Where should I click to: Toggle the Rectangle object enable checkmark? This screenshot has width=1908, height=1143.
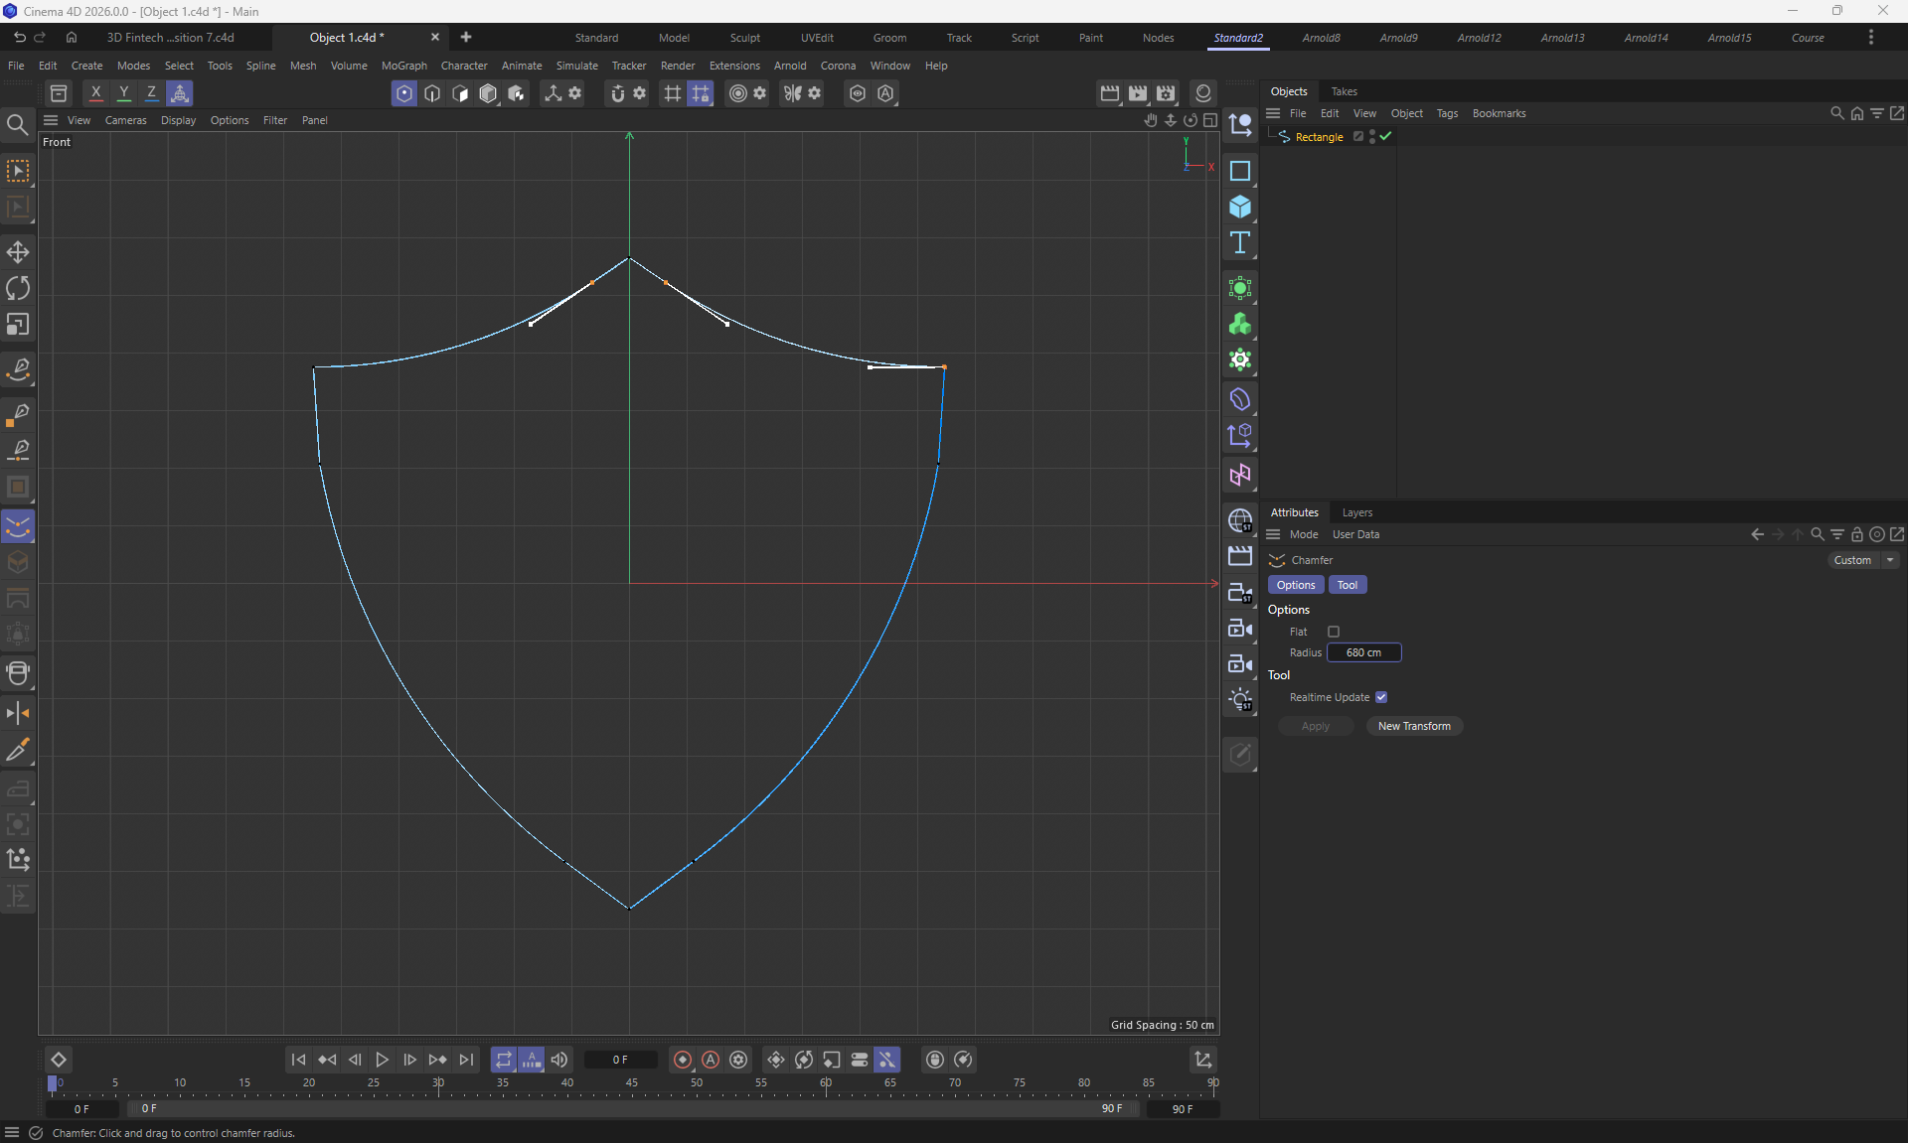[x=1385, y=137]
